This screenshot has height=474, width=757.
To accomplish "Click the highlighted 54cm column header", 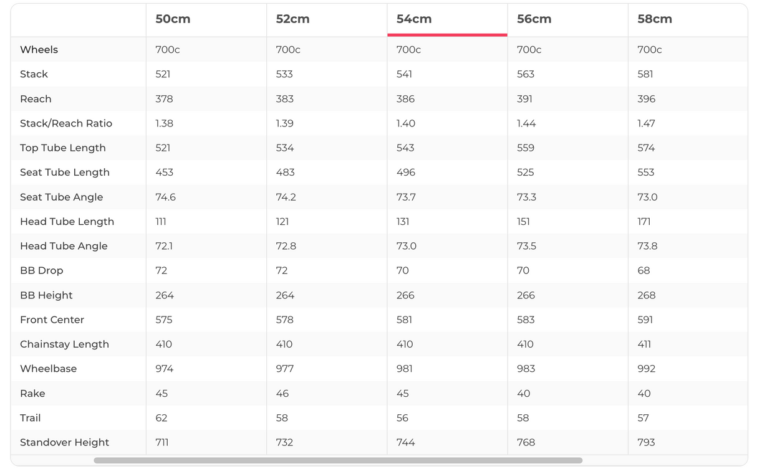I will point(414,19).
